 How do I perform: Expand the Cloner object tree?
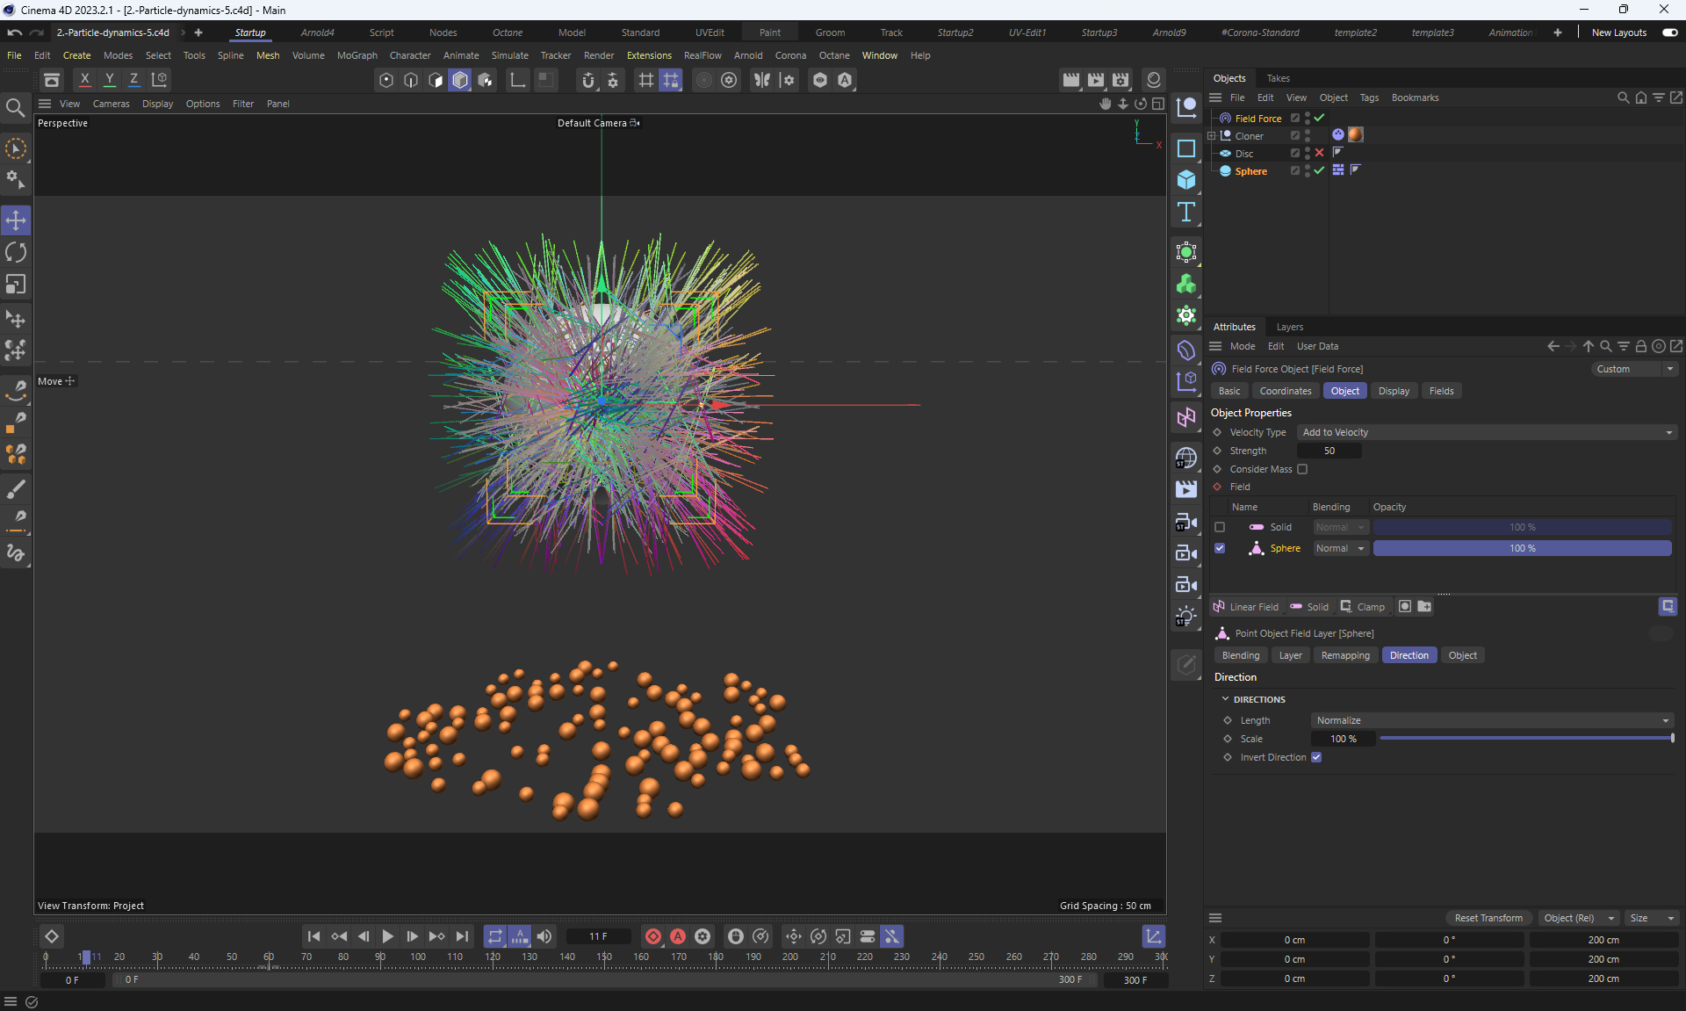[1212, 135]
